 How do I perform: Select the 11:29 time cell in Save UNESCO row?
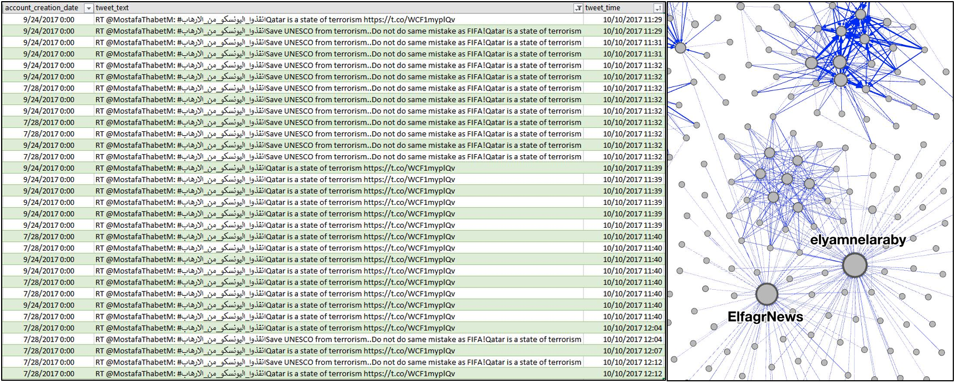632,31
